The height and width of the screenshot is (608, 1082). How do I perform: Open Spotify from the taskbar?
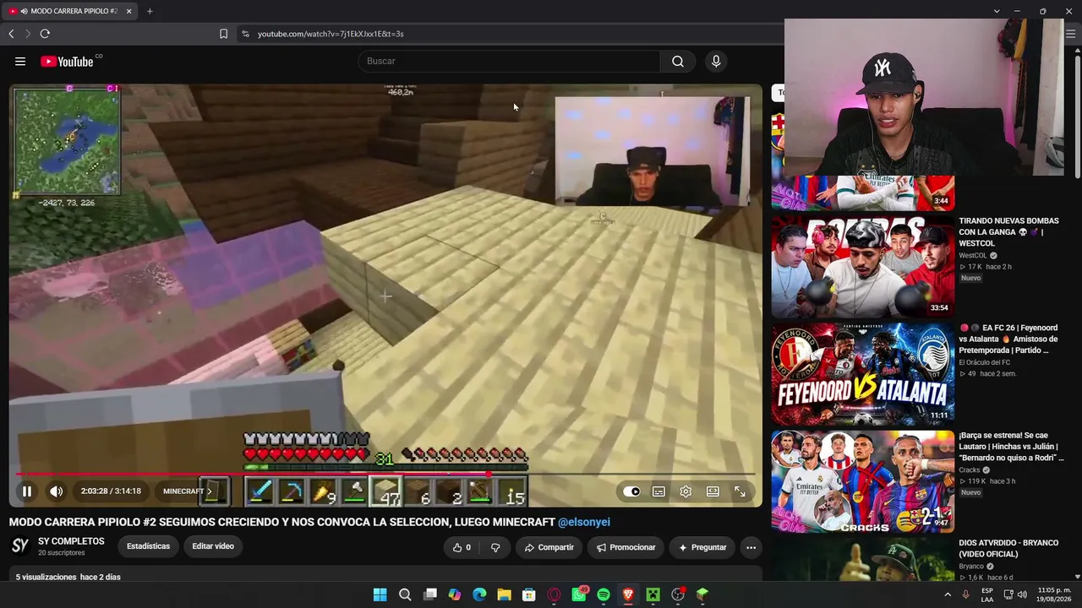(604, 594)
